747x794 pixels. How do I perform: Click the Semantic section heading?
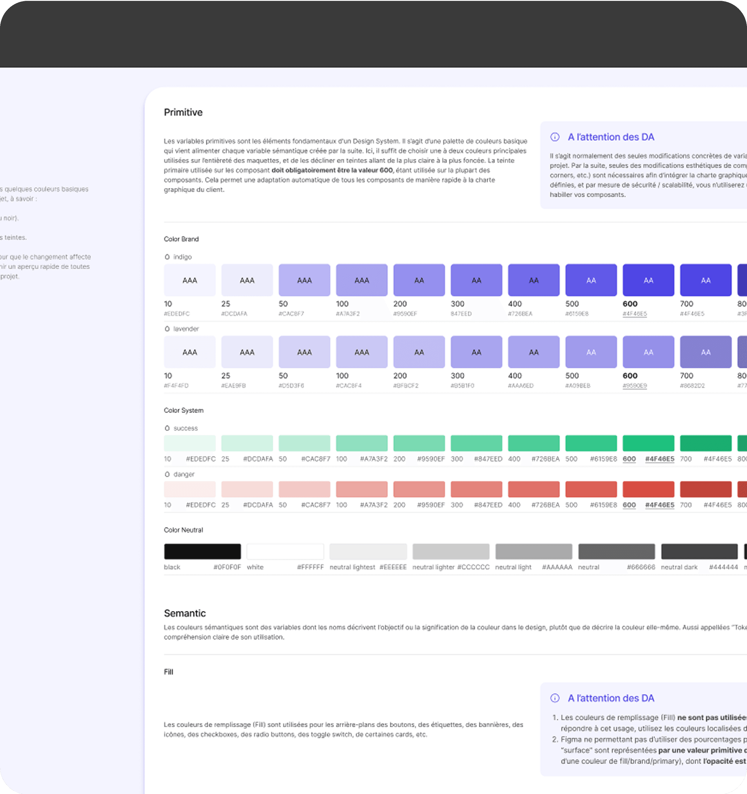pyautogui.click(x=185, y=613)
